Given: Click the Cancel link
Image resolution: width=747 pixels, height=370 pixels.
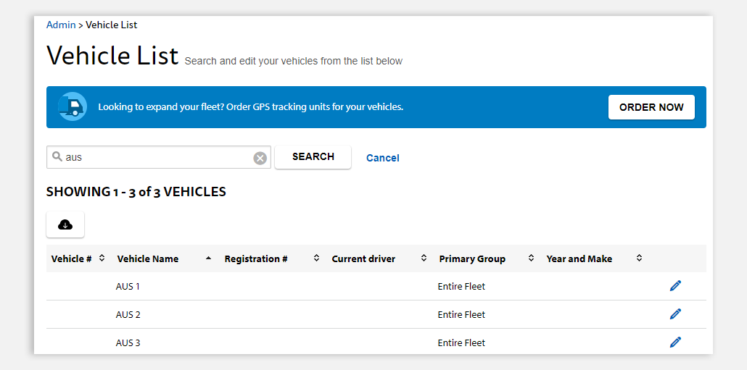Looking at the screenshot, I should (382, 158).
